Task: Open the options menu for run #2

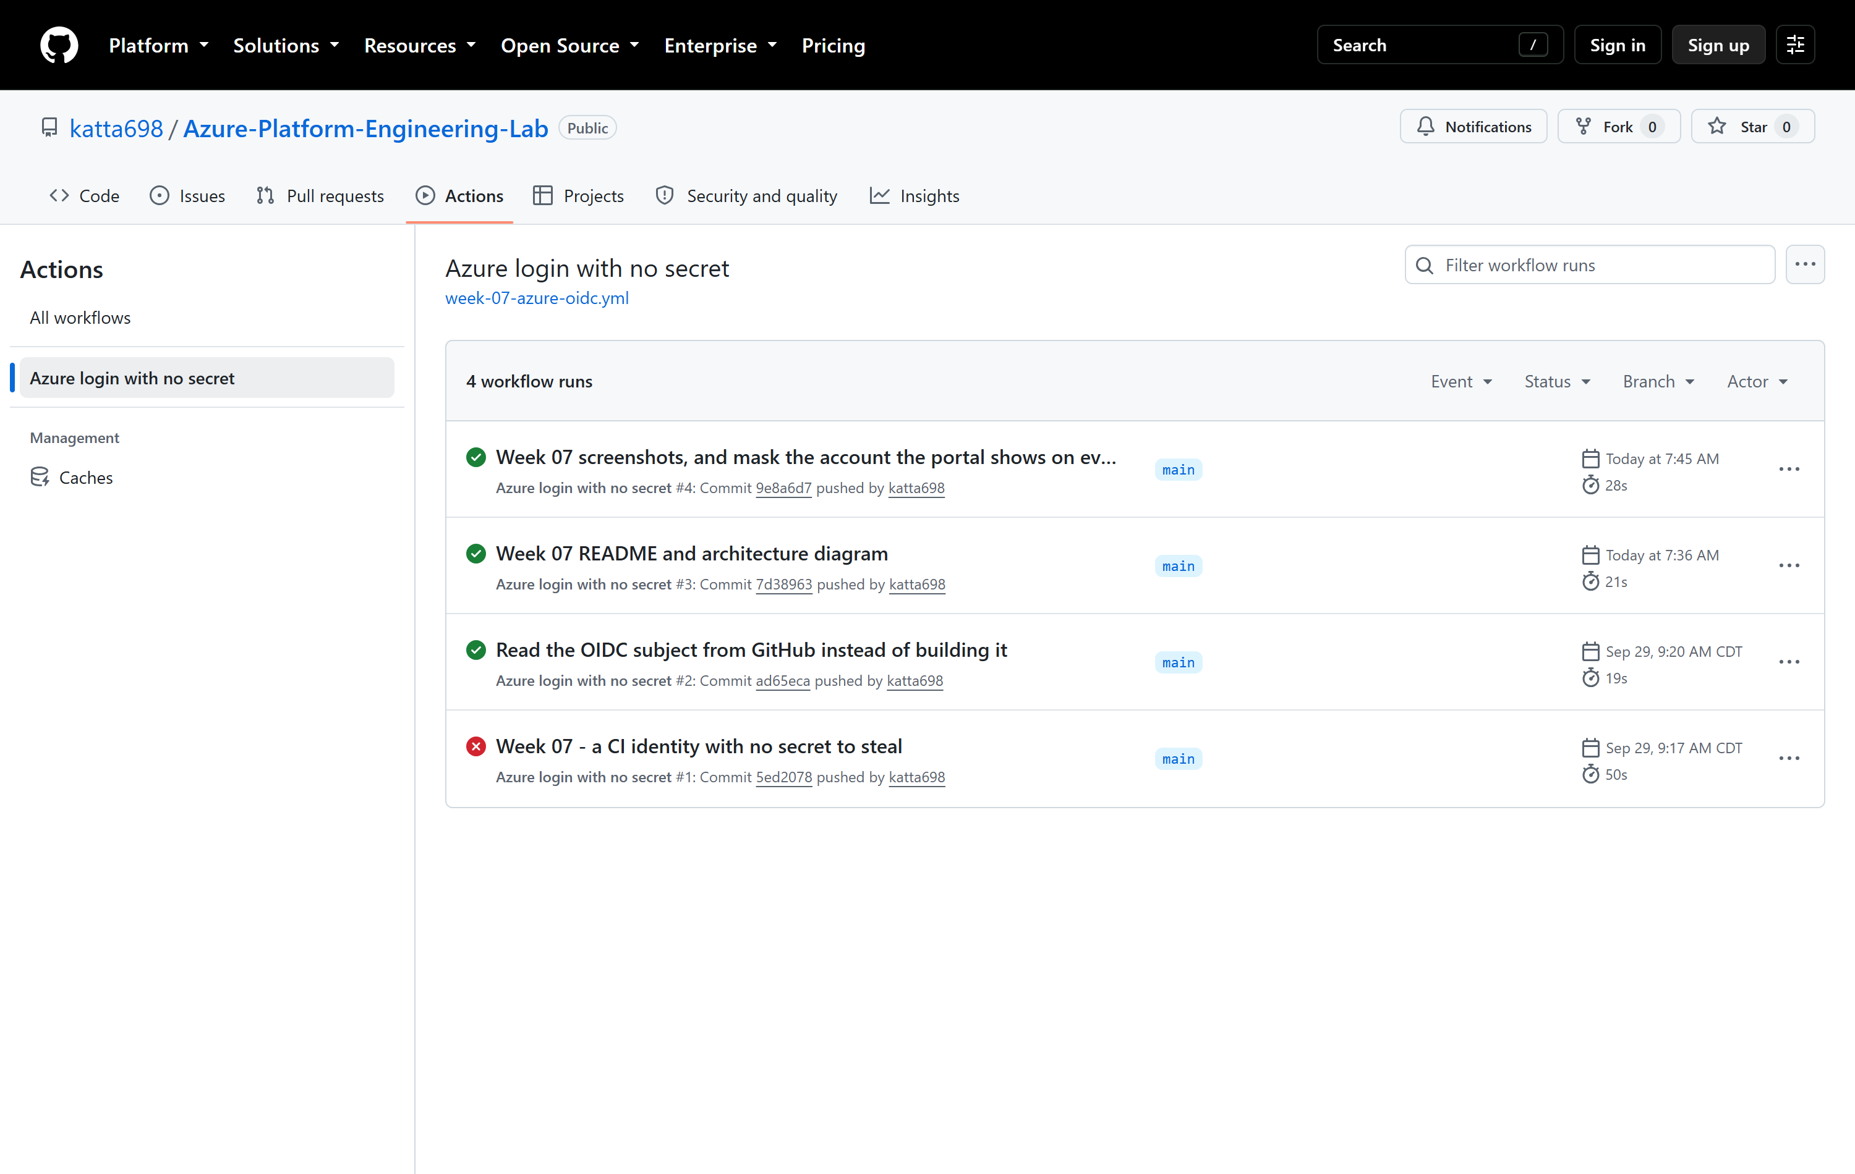Action: pos(1789,662)
